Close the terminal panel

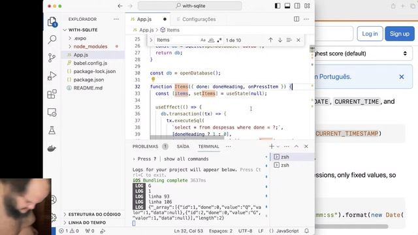306,146
